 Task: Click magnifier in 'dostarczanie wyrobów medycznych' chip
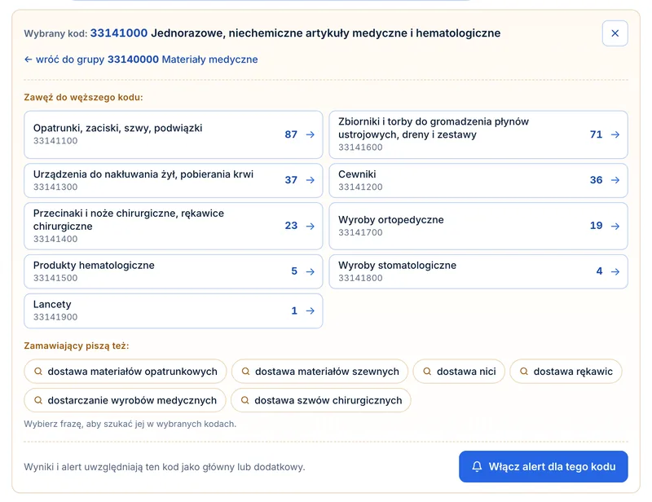pyautogui.click(x=37, y=400)
